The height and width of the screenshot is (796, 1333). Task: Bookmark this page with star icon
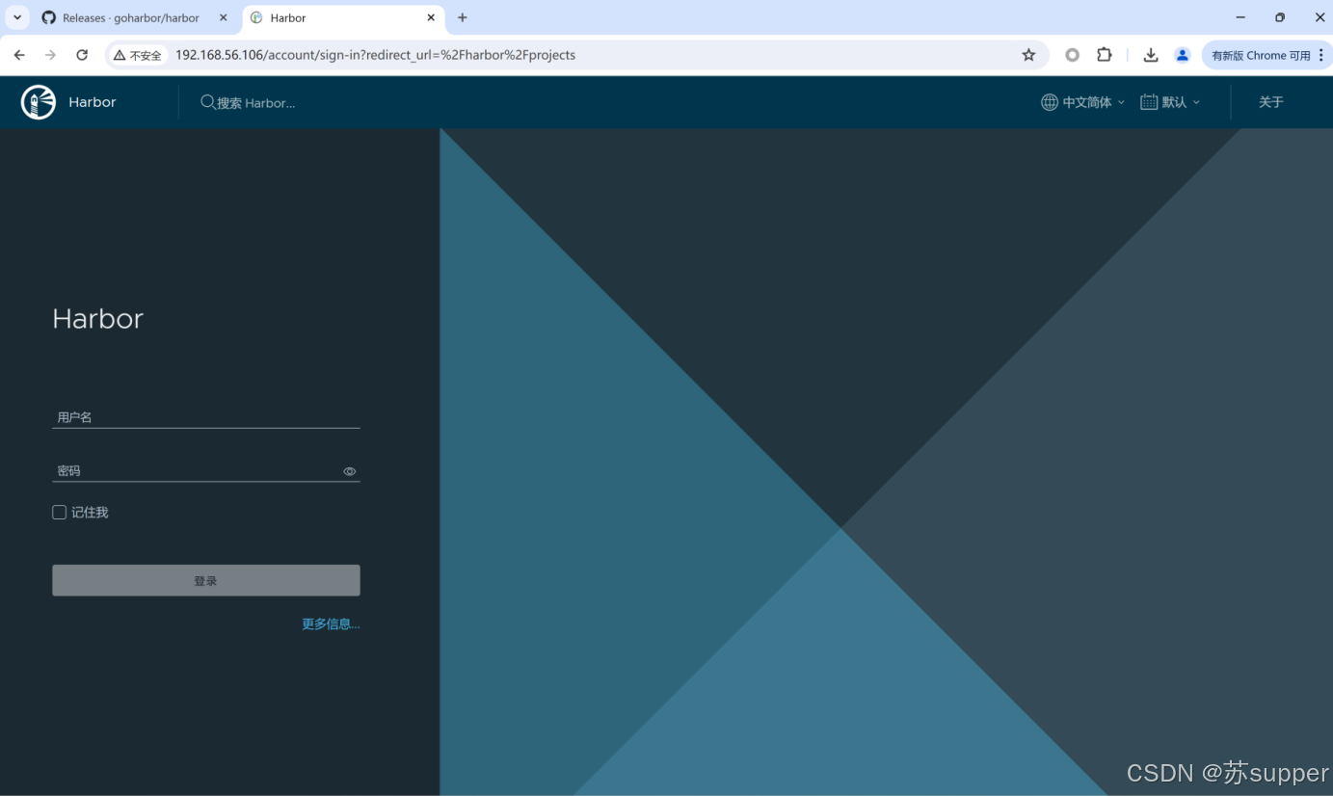click(x=1028, y=55)
